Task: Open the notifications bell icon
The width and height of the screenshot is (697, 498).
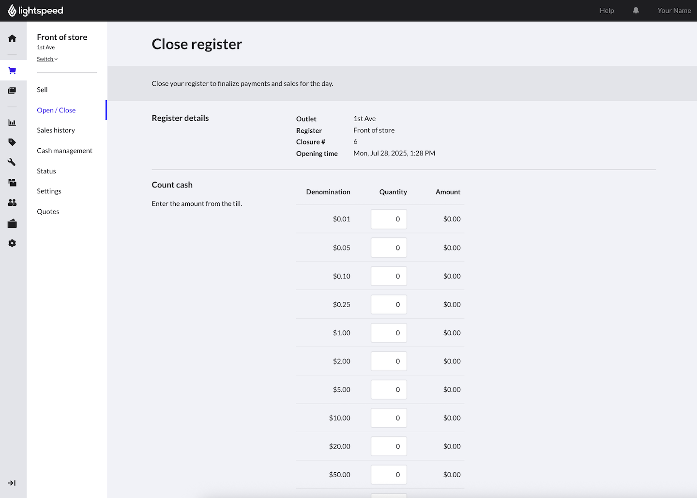Action: tap(636, 11)
